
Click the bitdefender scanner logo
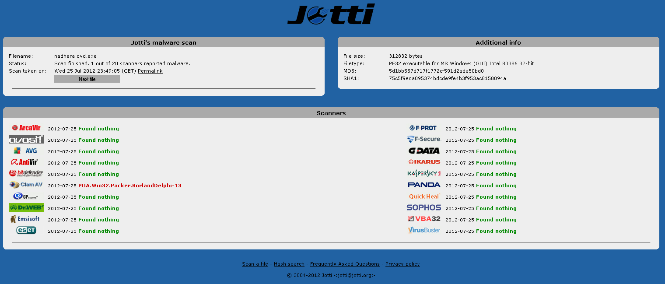pos(26,173)
